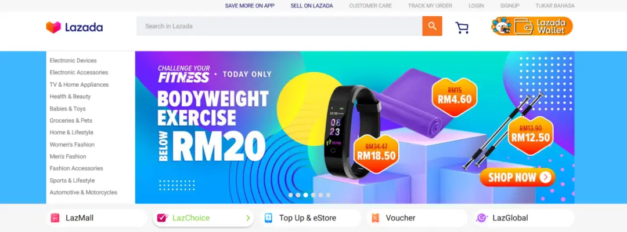Open the TRACK MY ORDER link
The height and width of the screenshot is (232, 627).
pyautogui.click(x=430, y=6)
